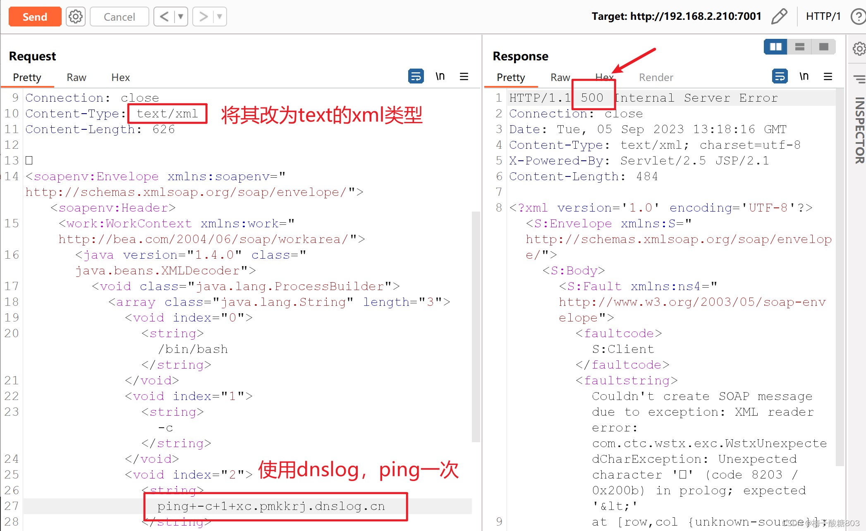The image size is (866, 531).
Task: Toggle \n character display in the Response editor
Action: click(x=804, y=76)
